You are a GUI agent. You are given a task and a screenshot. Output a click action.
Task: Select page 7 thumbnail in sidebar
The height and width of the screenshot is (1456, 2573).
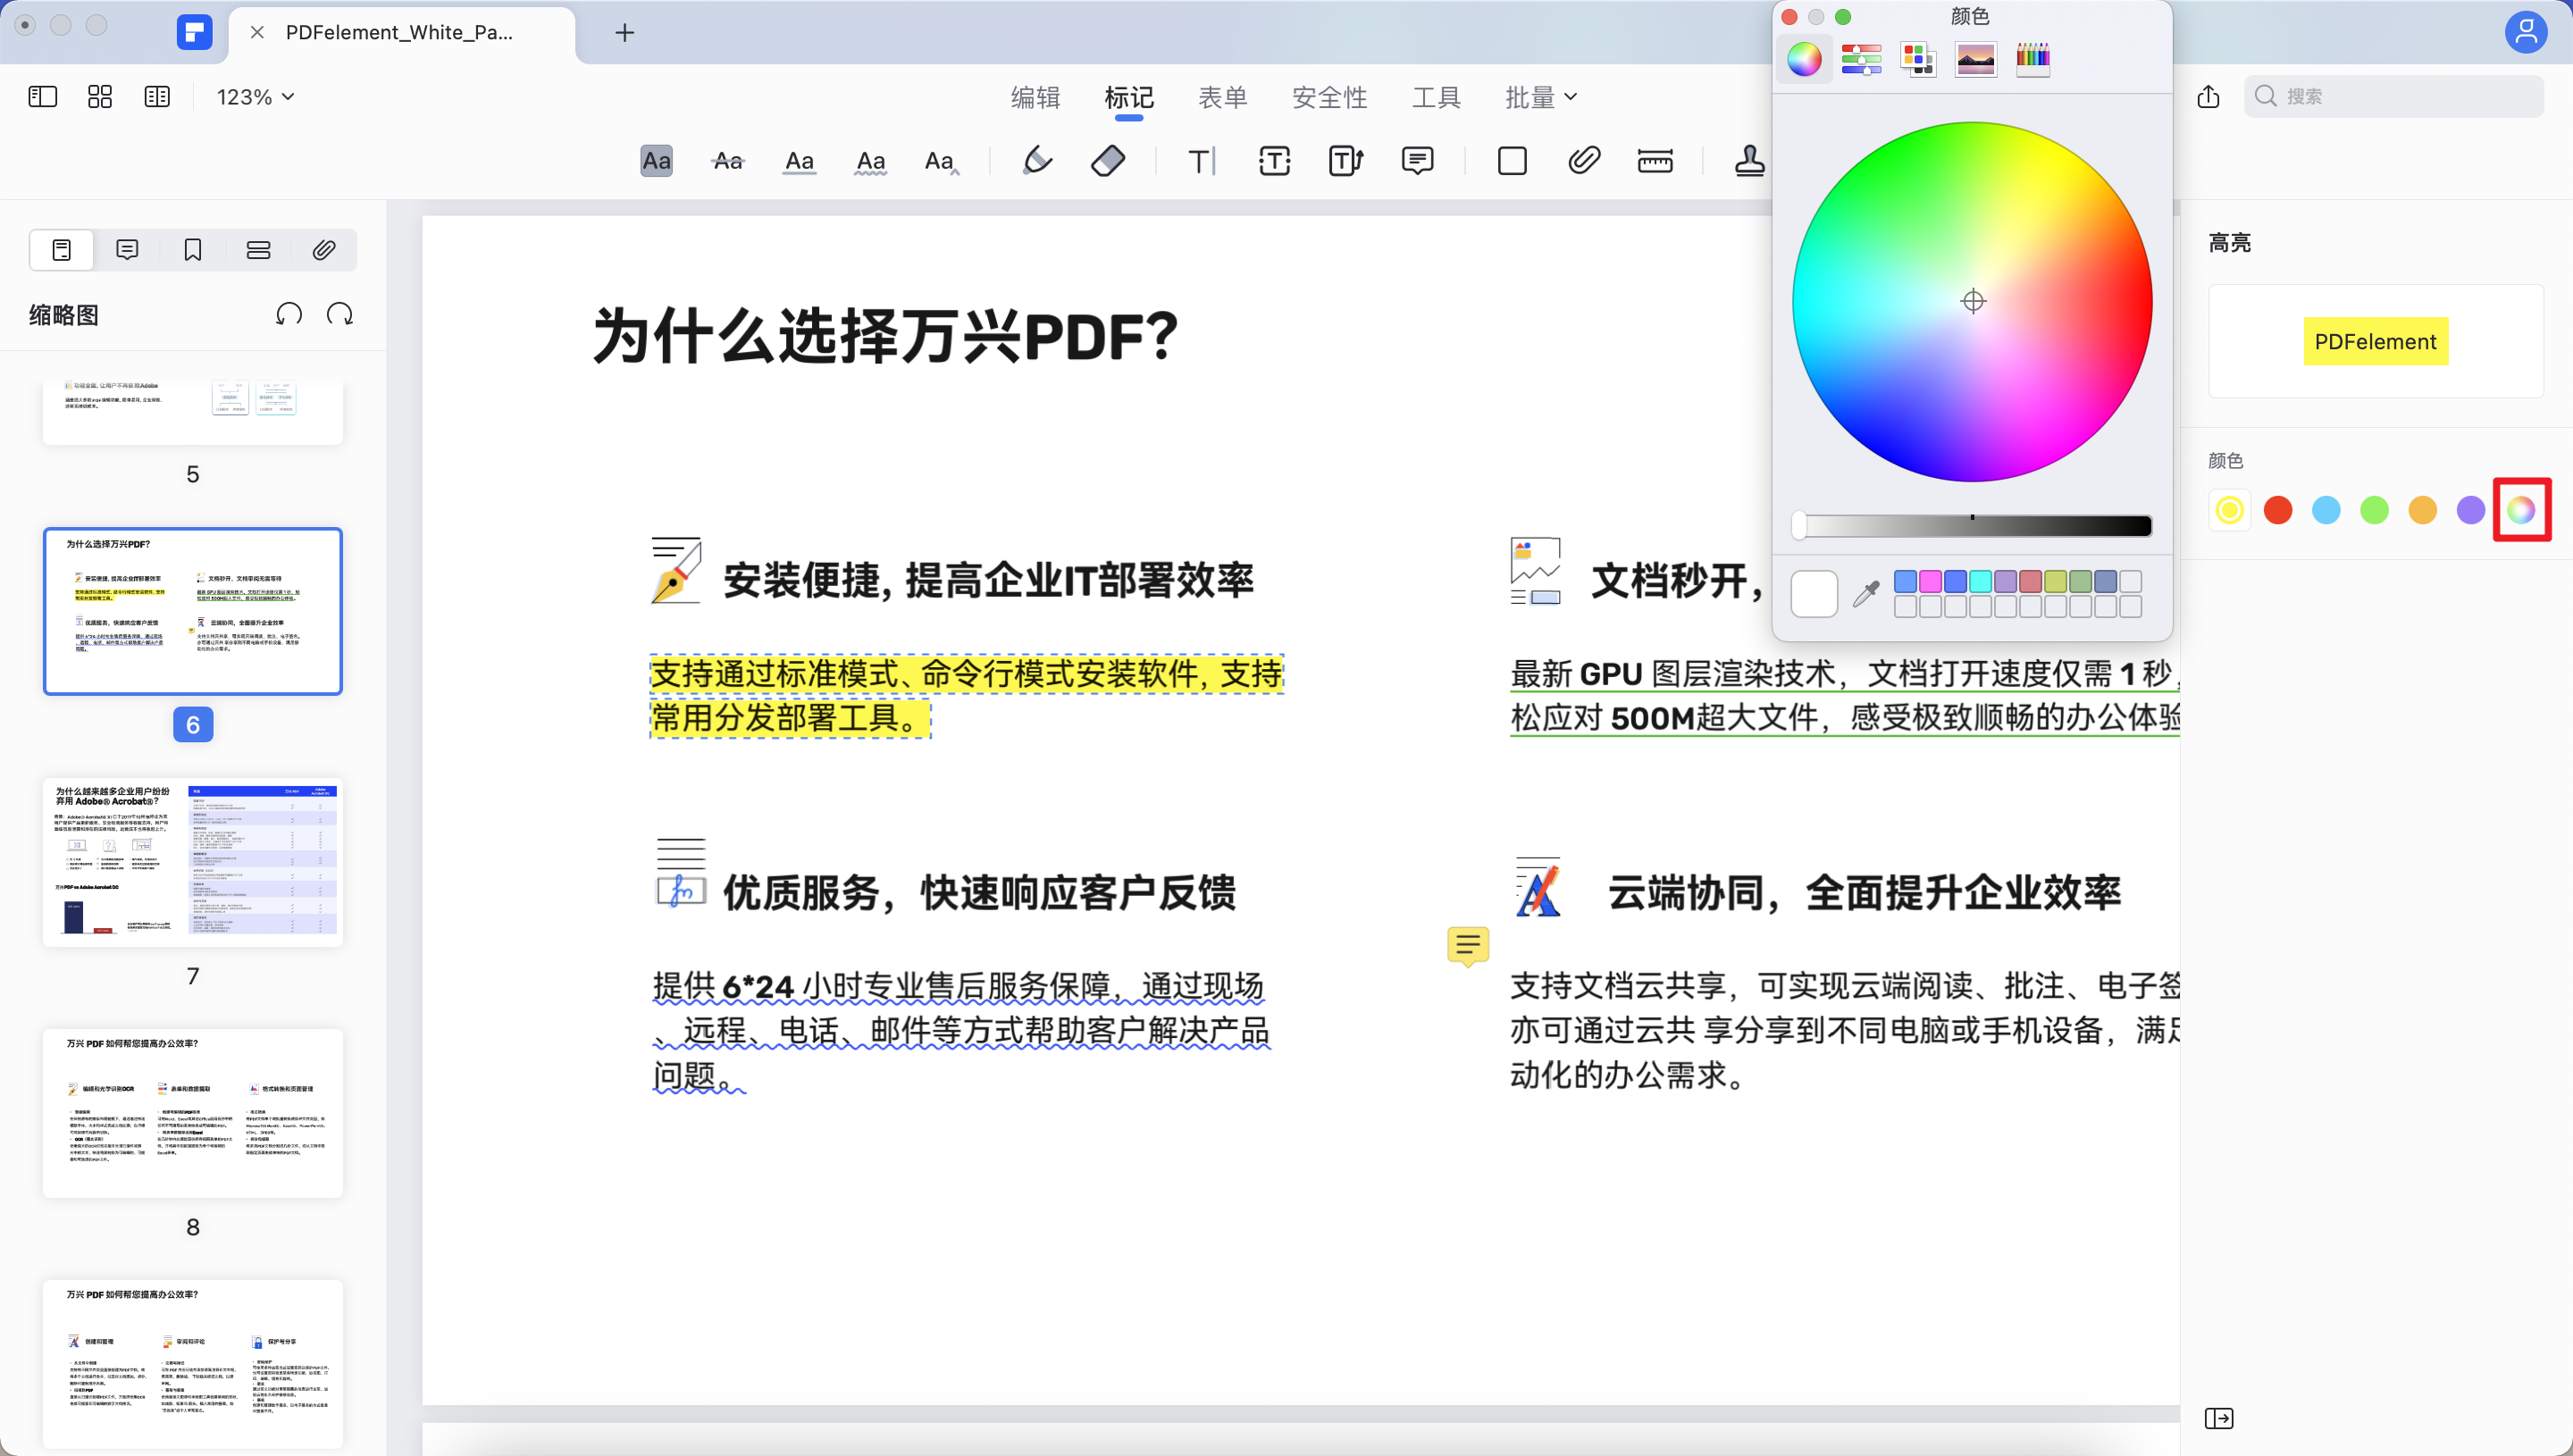point(192,861)
